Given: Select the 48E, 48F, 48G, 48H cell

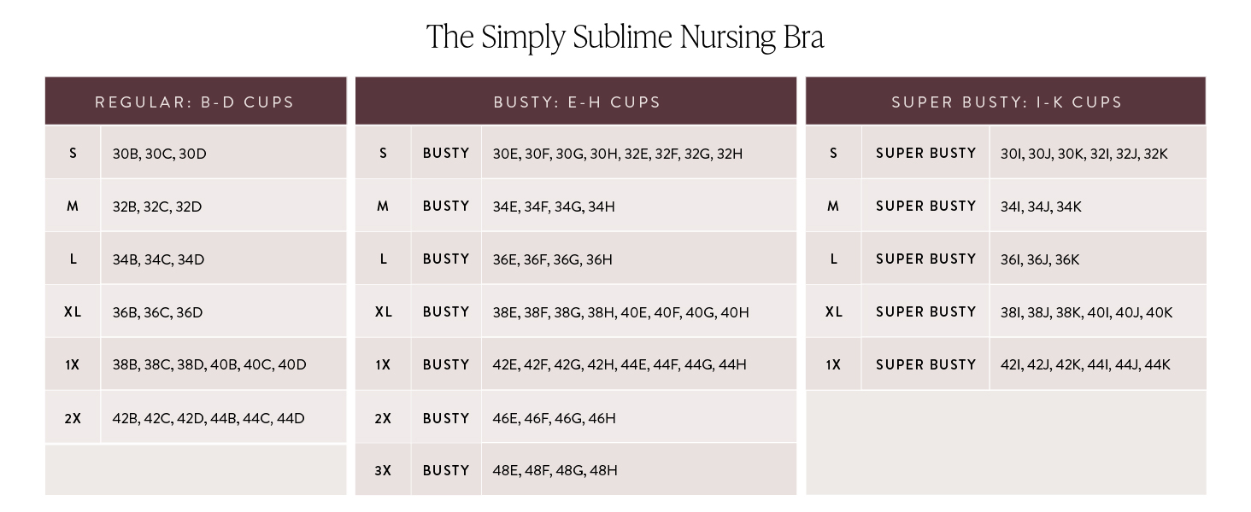Looking at the screenshot, I should [555, 471].
